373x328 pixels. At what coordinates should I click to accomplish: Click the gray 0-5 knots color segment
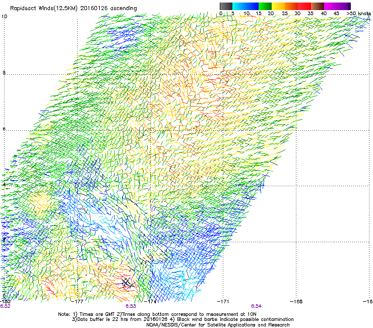point(226,6)
